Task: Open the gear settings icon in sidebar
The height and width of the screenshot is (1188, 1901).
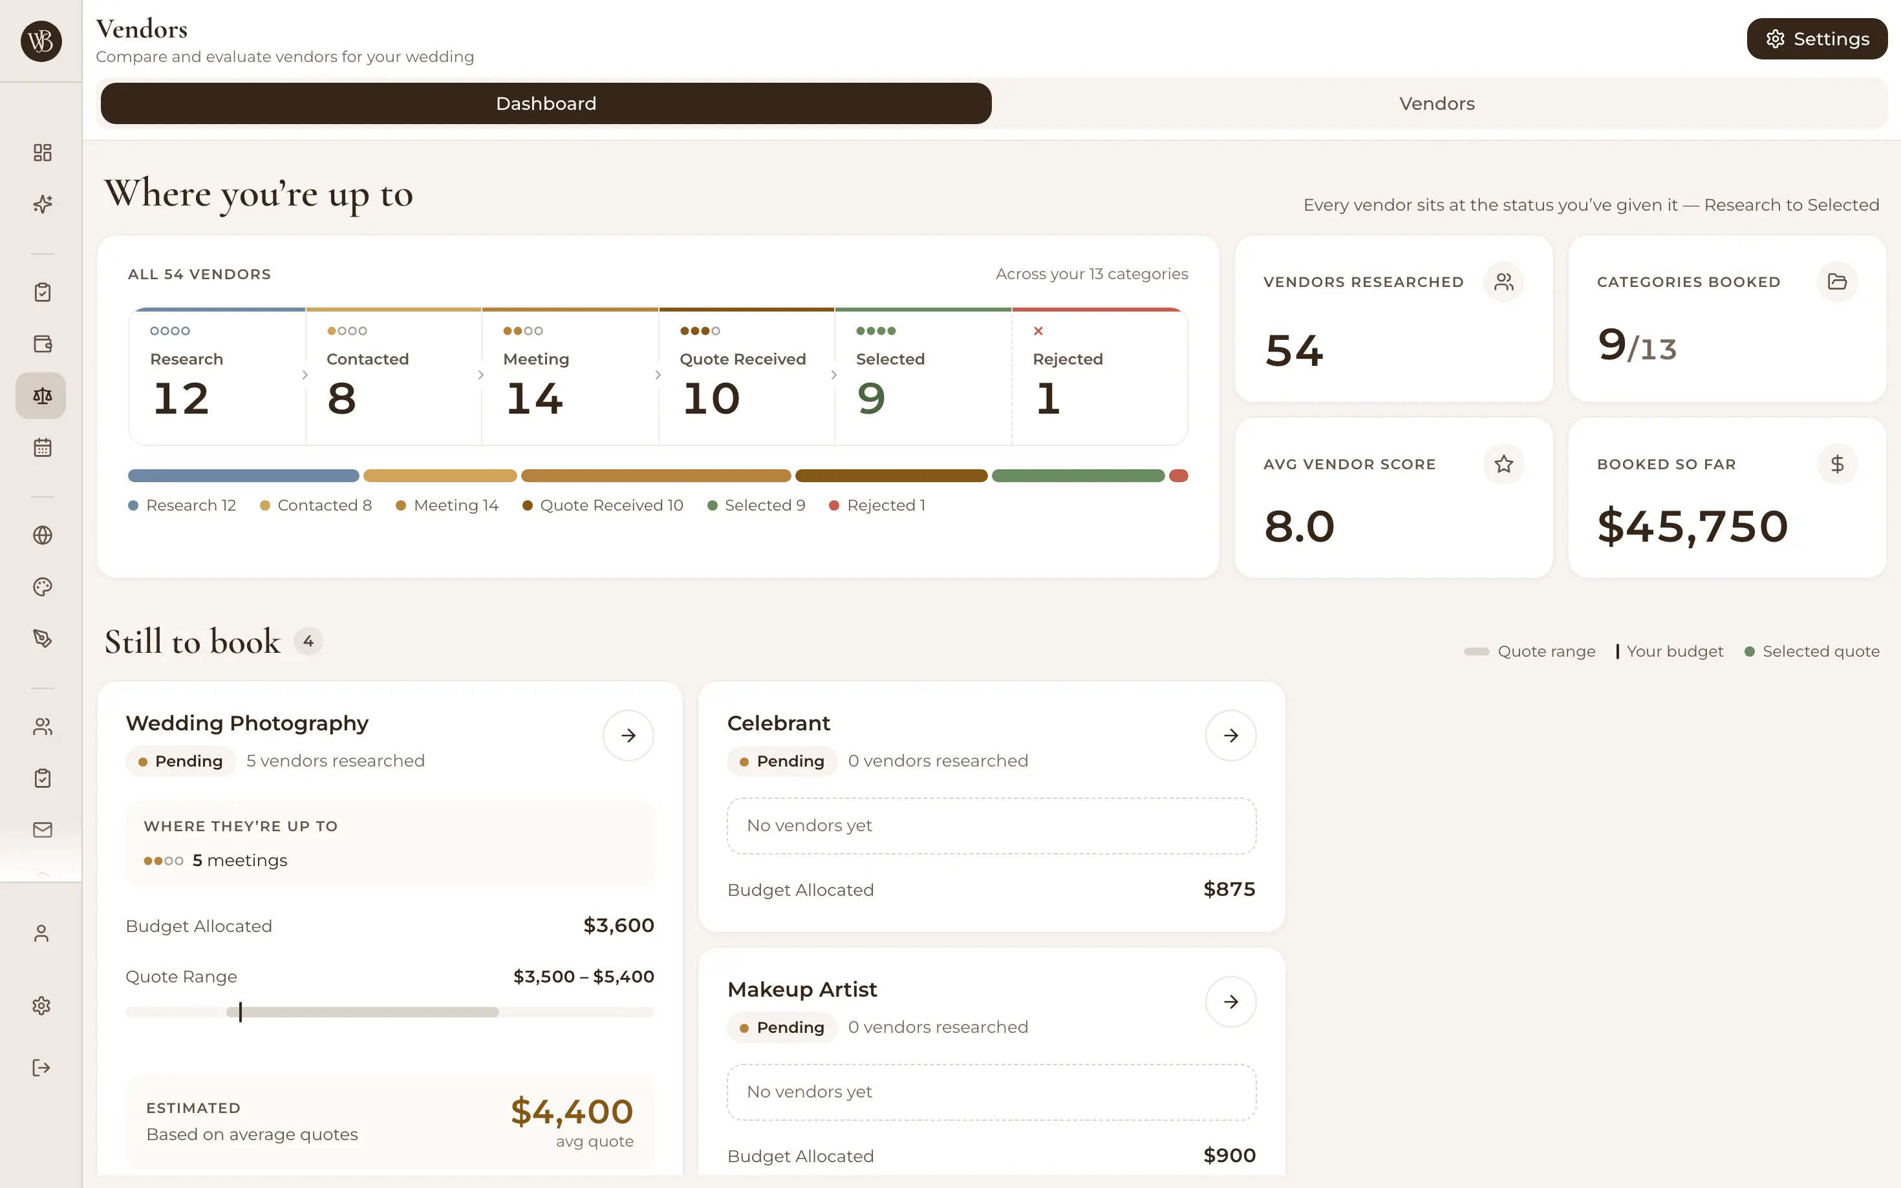Action: 41,1006
